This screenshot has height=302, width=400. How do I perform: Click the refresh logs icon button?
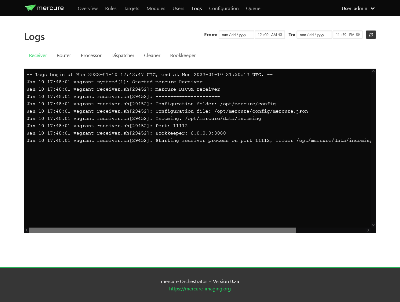(x=371, y=35)
